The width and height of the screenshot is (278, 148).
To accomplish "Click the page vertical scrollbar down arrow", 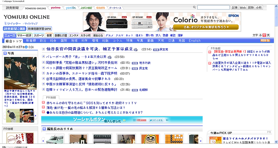I will [276, 142].
